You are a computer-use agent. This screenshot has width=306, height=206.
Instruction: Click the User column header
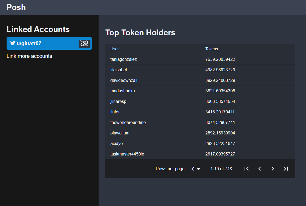(115, 49)
